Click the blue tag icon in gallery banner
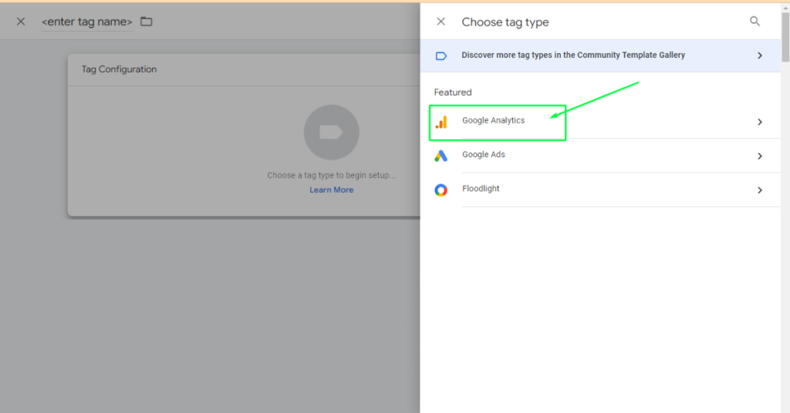This screenshot has width=790, height=413. point(441,55)
